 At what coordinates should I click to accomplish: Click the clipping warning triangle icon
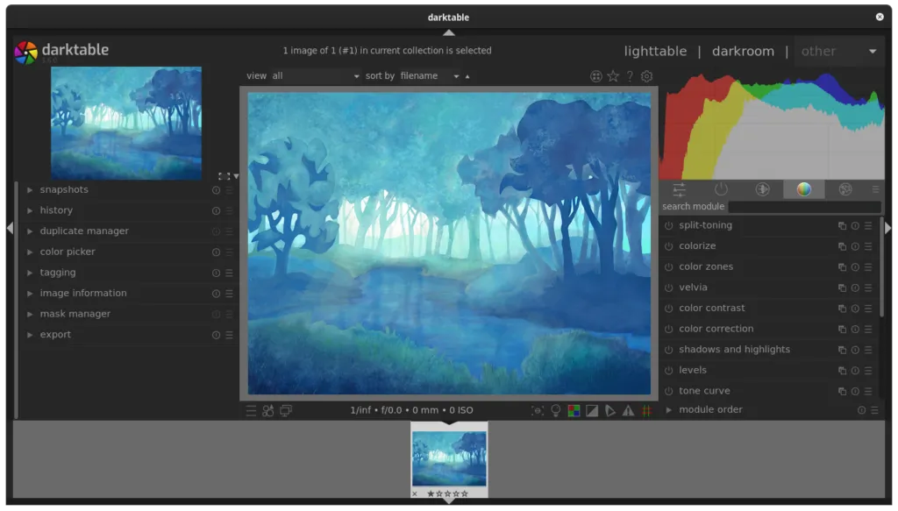pos(628,410)
